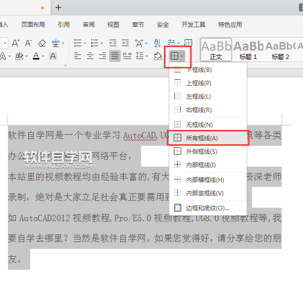Screen dimensions: 303x295
Task: Click the Chinese layout icon
Action: (139, 43)
